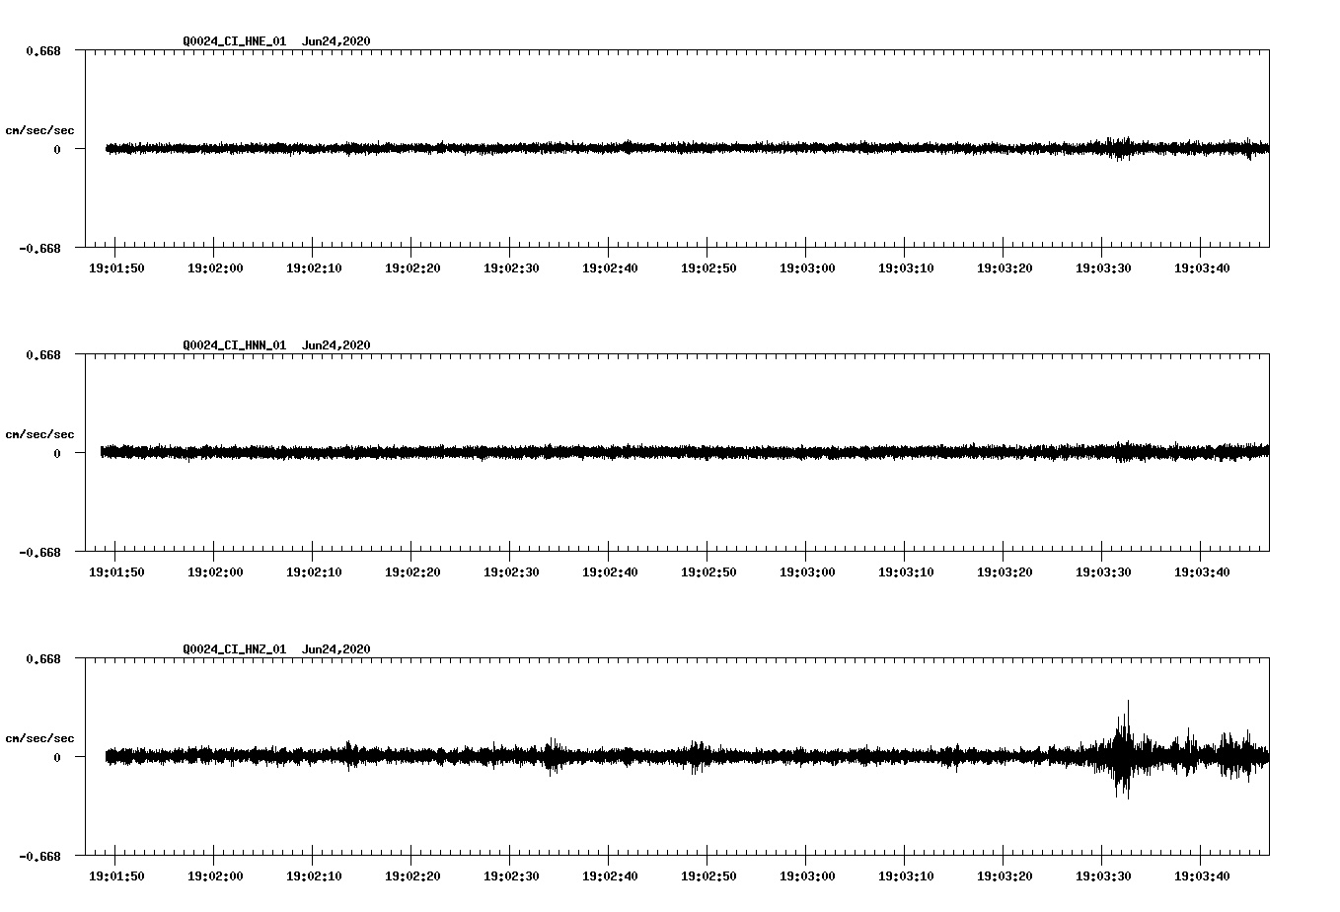The height and width of the screenshot is (912, 1340).
Task: Click the 19:03:10 time label under HNN plot
Action: click(906, 571)
